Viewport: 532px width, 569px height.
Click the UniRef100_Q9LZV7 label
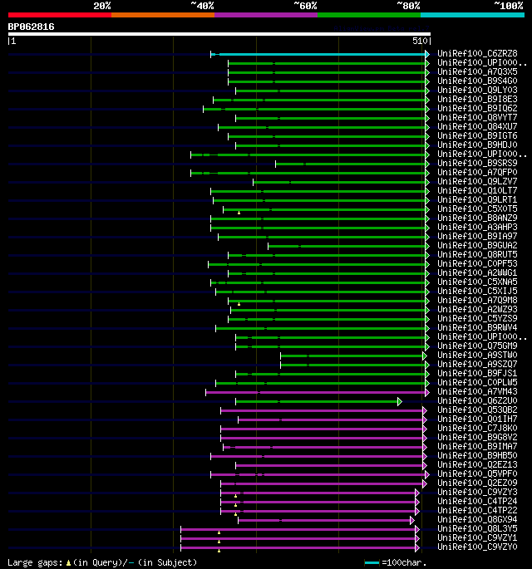(x=477, y=181)
